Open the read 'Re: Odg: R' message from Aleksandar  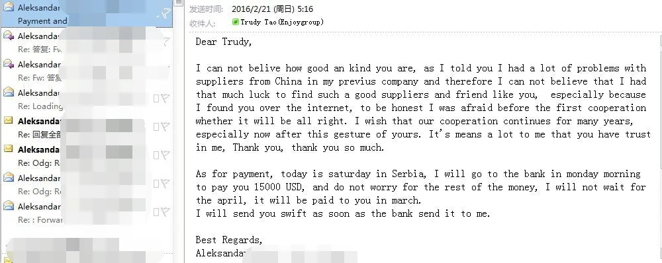tap(87, 184)
